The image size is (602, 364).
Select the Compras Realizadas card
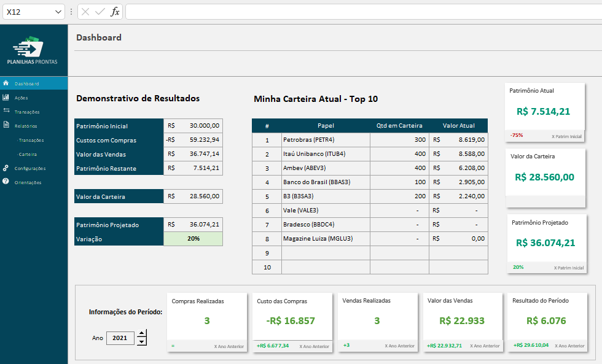pos(207,322)
